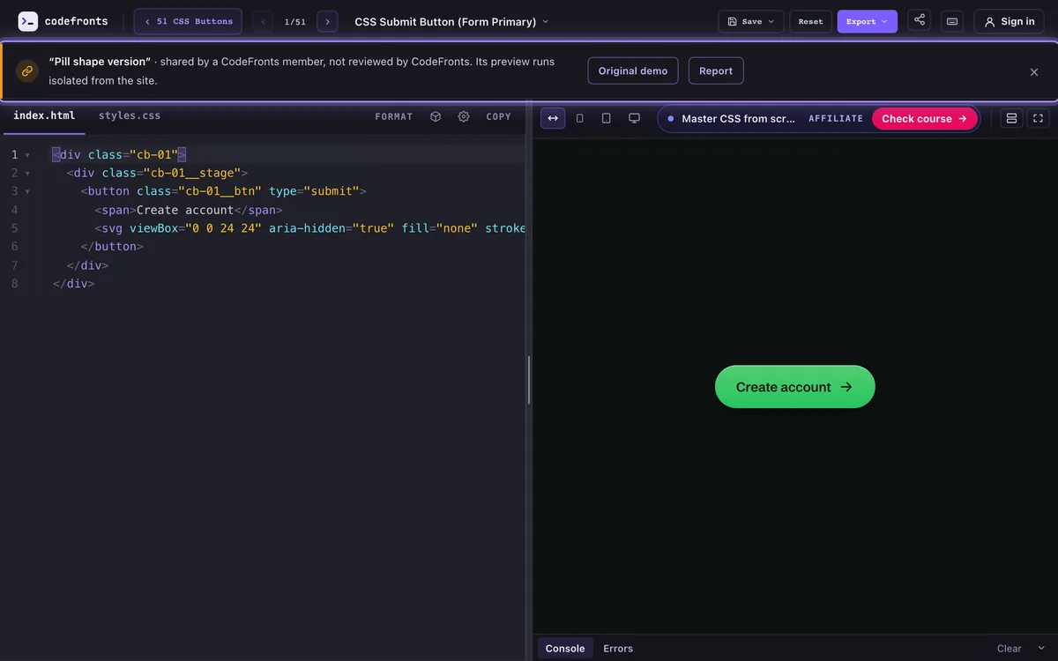
Task: Open the Console tab
Action: point(565,649)
